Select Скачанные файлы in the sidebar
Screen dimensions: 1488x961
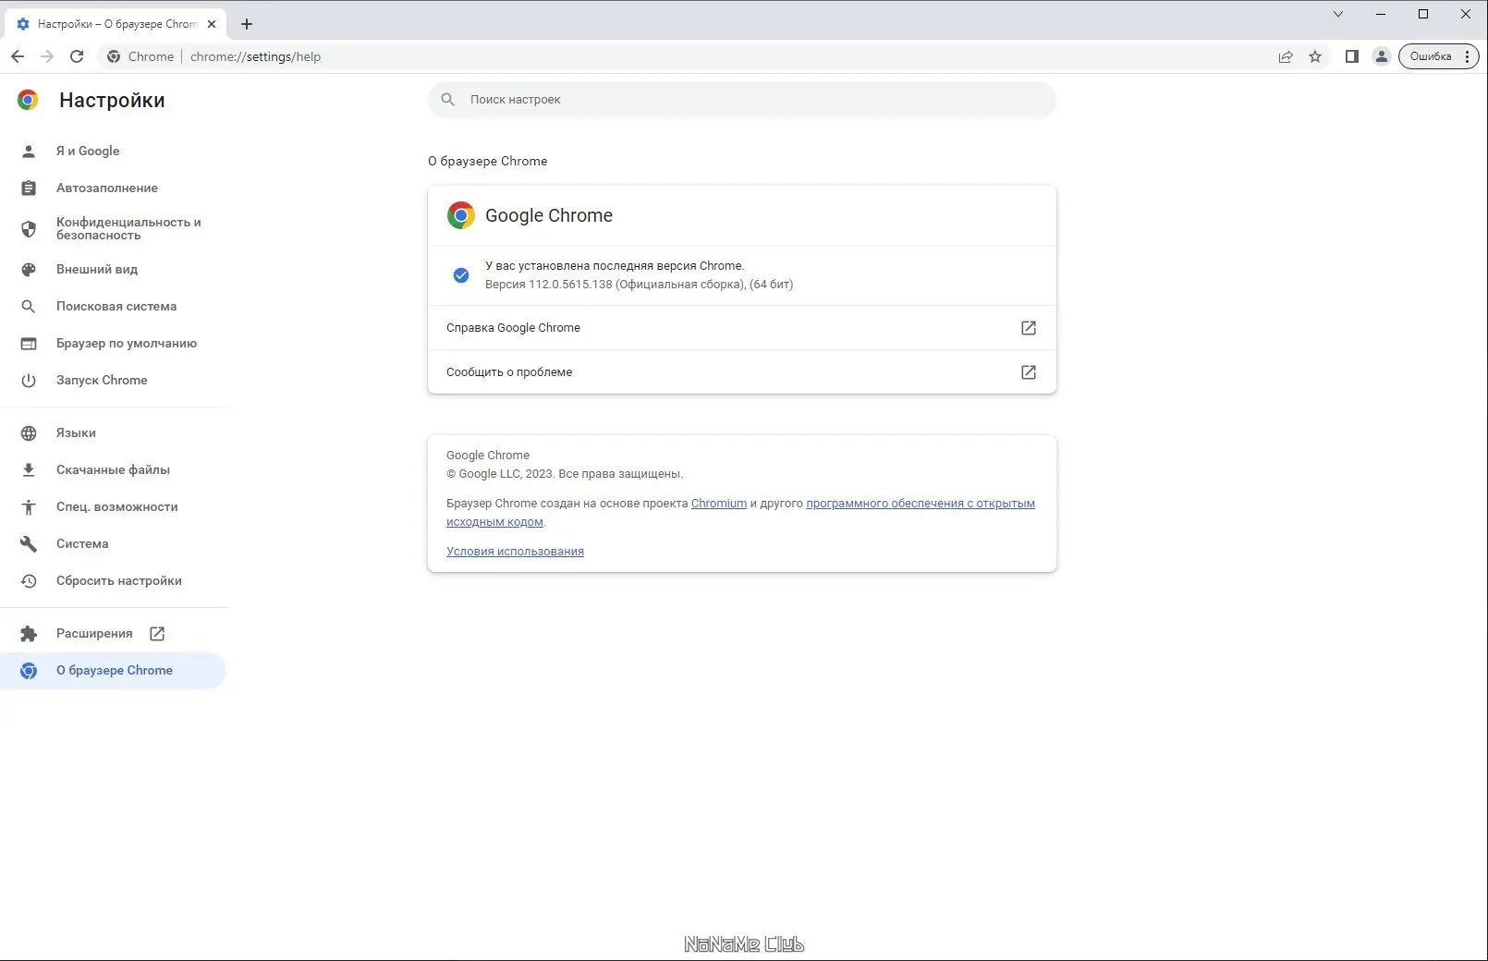[x=113, y=469]
